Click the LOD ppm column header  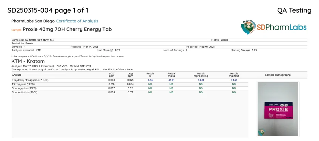112,75
